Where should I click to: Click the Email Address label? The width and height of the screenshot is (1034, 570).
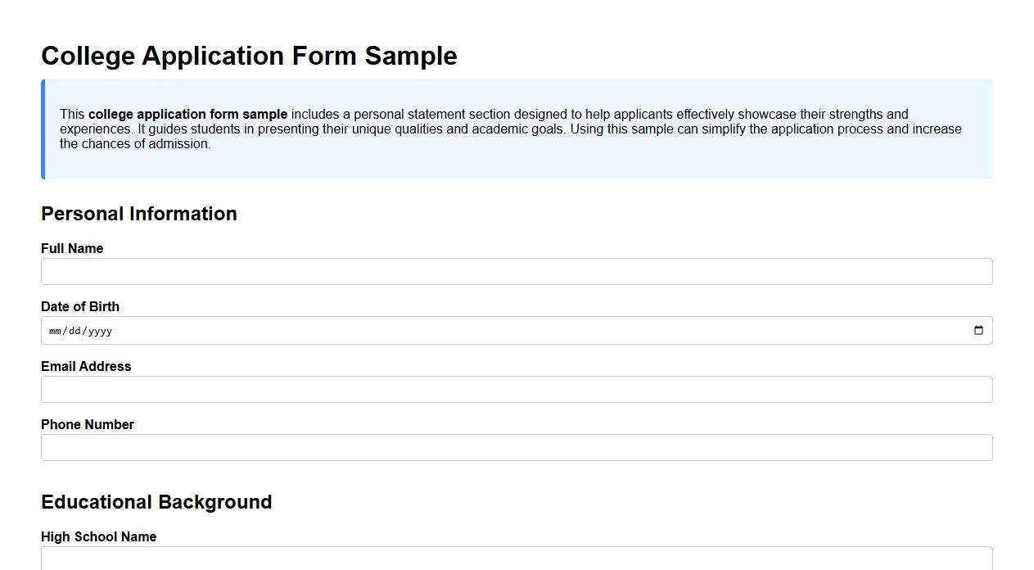[86, 366]
